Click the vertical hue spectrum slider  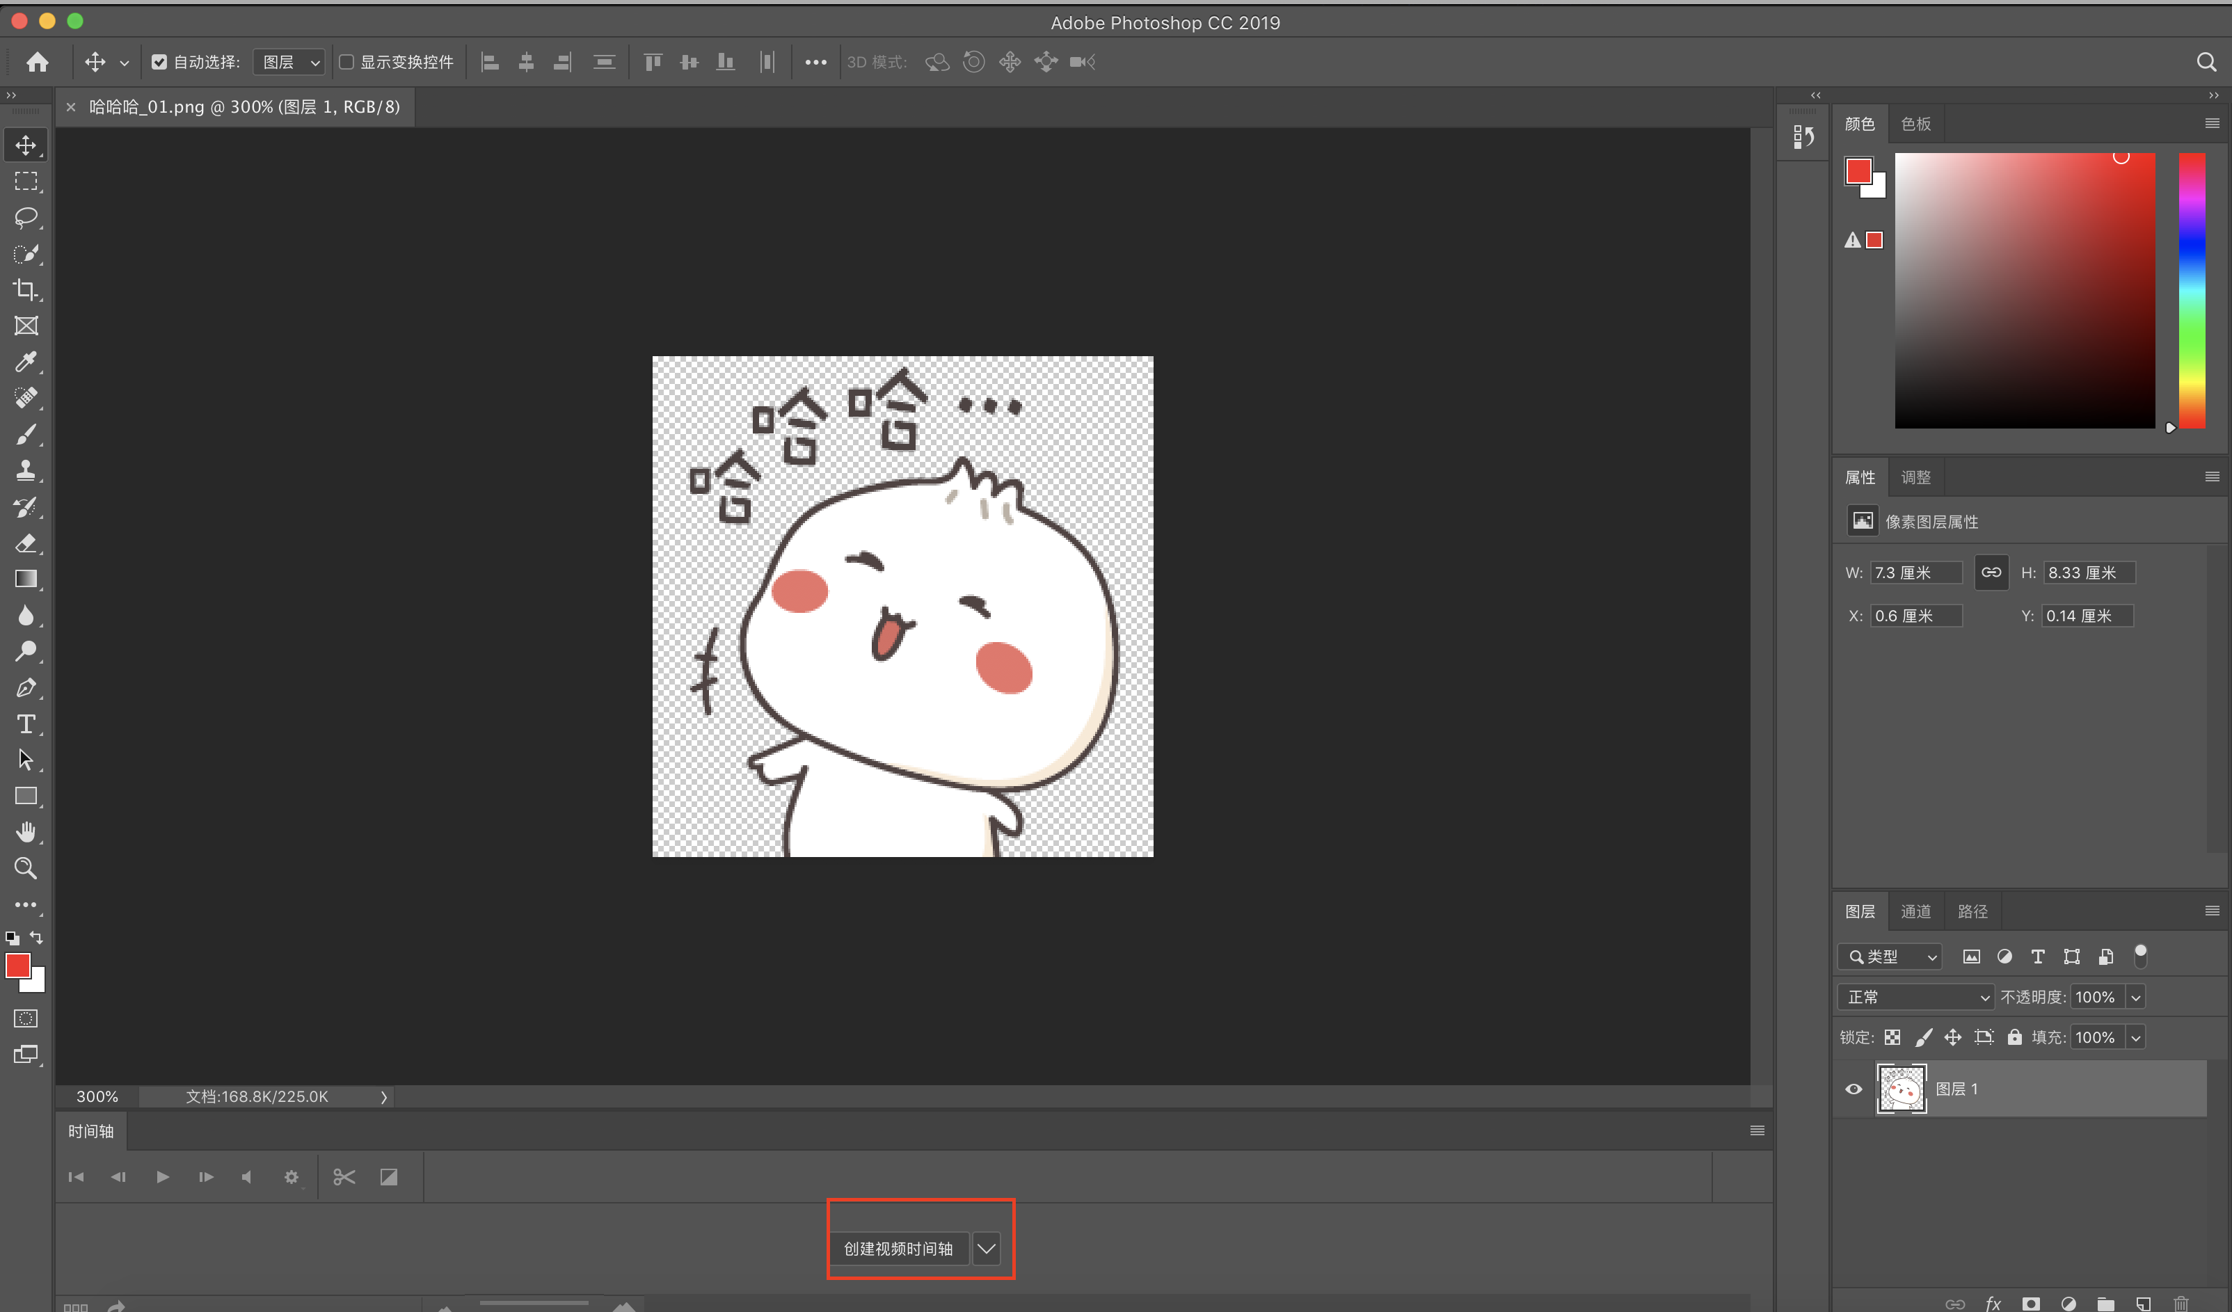pos(2192,290)
